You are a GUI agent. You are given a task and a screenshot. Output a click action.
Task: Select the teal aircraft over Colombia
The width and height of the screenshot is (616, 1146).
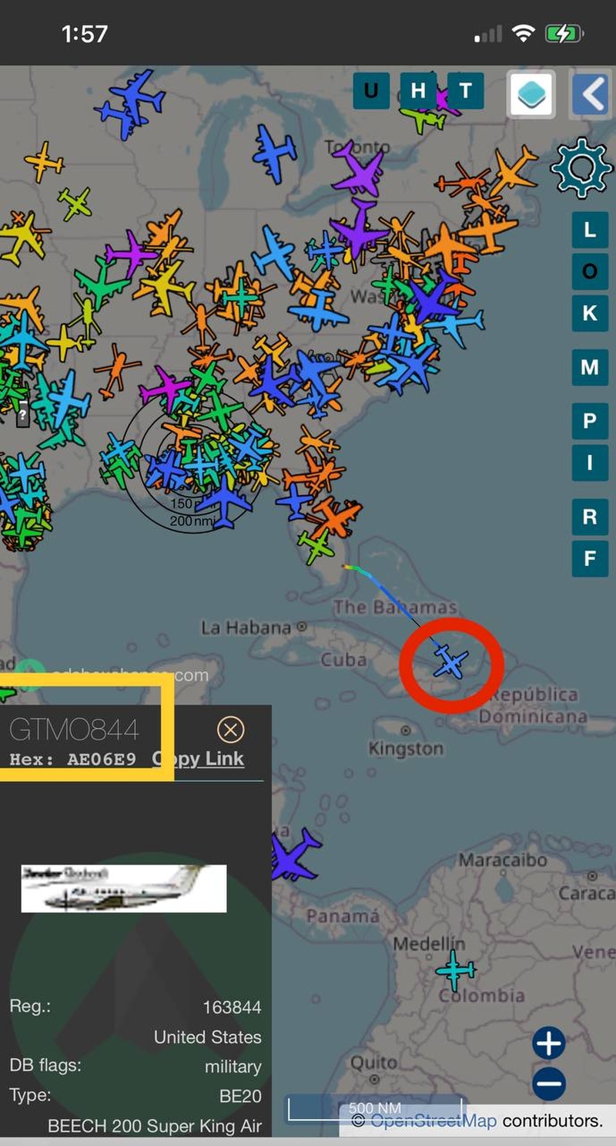tap(455, 971)
